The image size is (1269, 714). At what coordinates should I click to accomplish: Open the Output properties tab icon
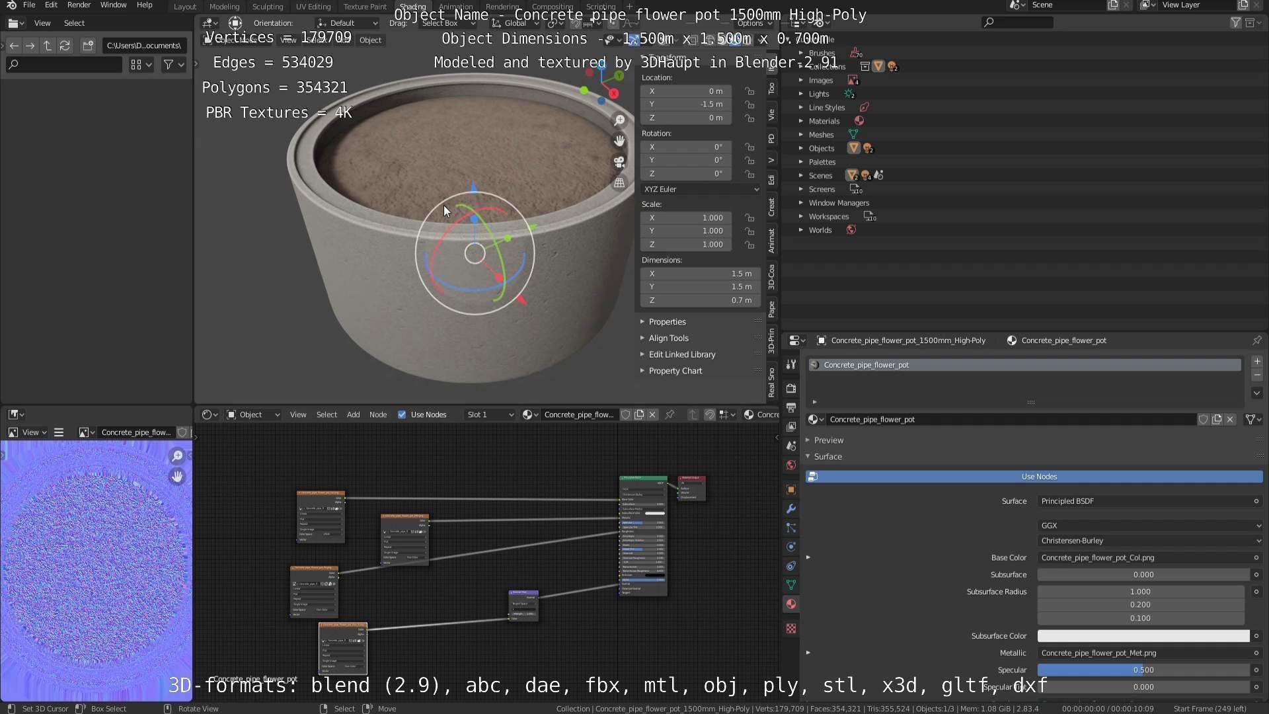[791, 407]
